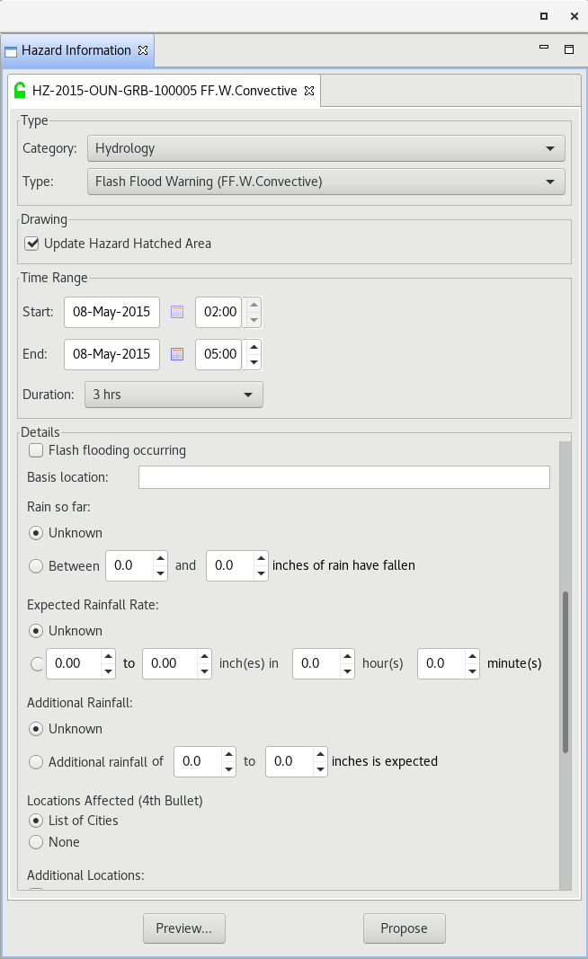Increase rainfall rate lower bound value
This screenshot has width=588, height=959.
pyautogui.click(x=108, y=656)
